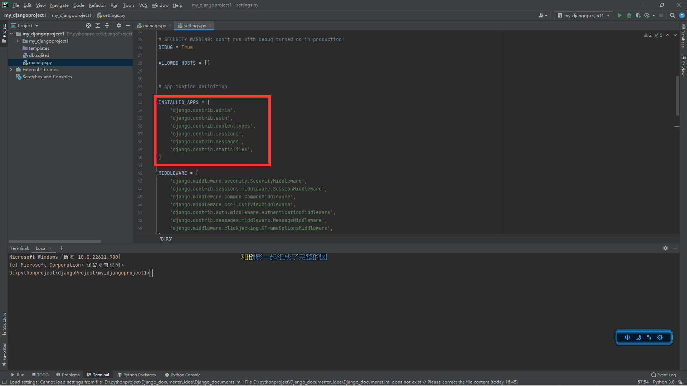Switch to the manage.py editor tab
687x386 pixels.
[x=154, y=26]
